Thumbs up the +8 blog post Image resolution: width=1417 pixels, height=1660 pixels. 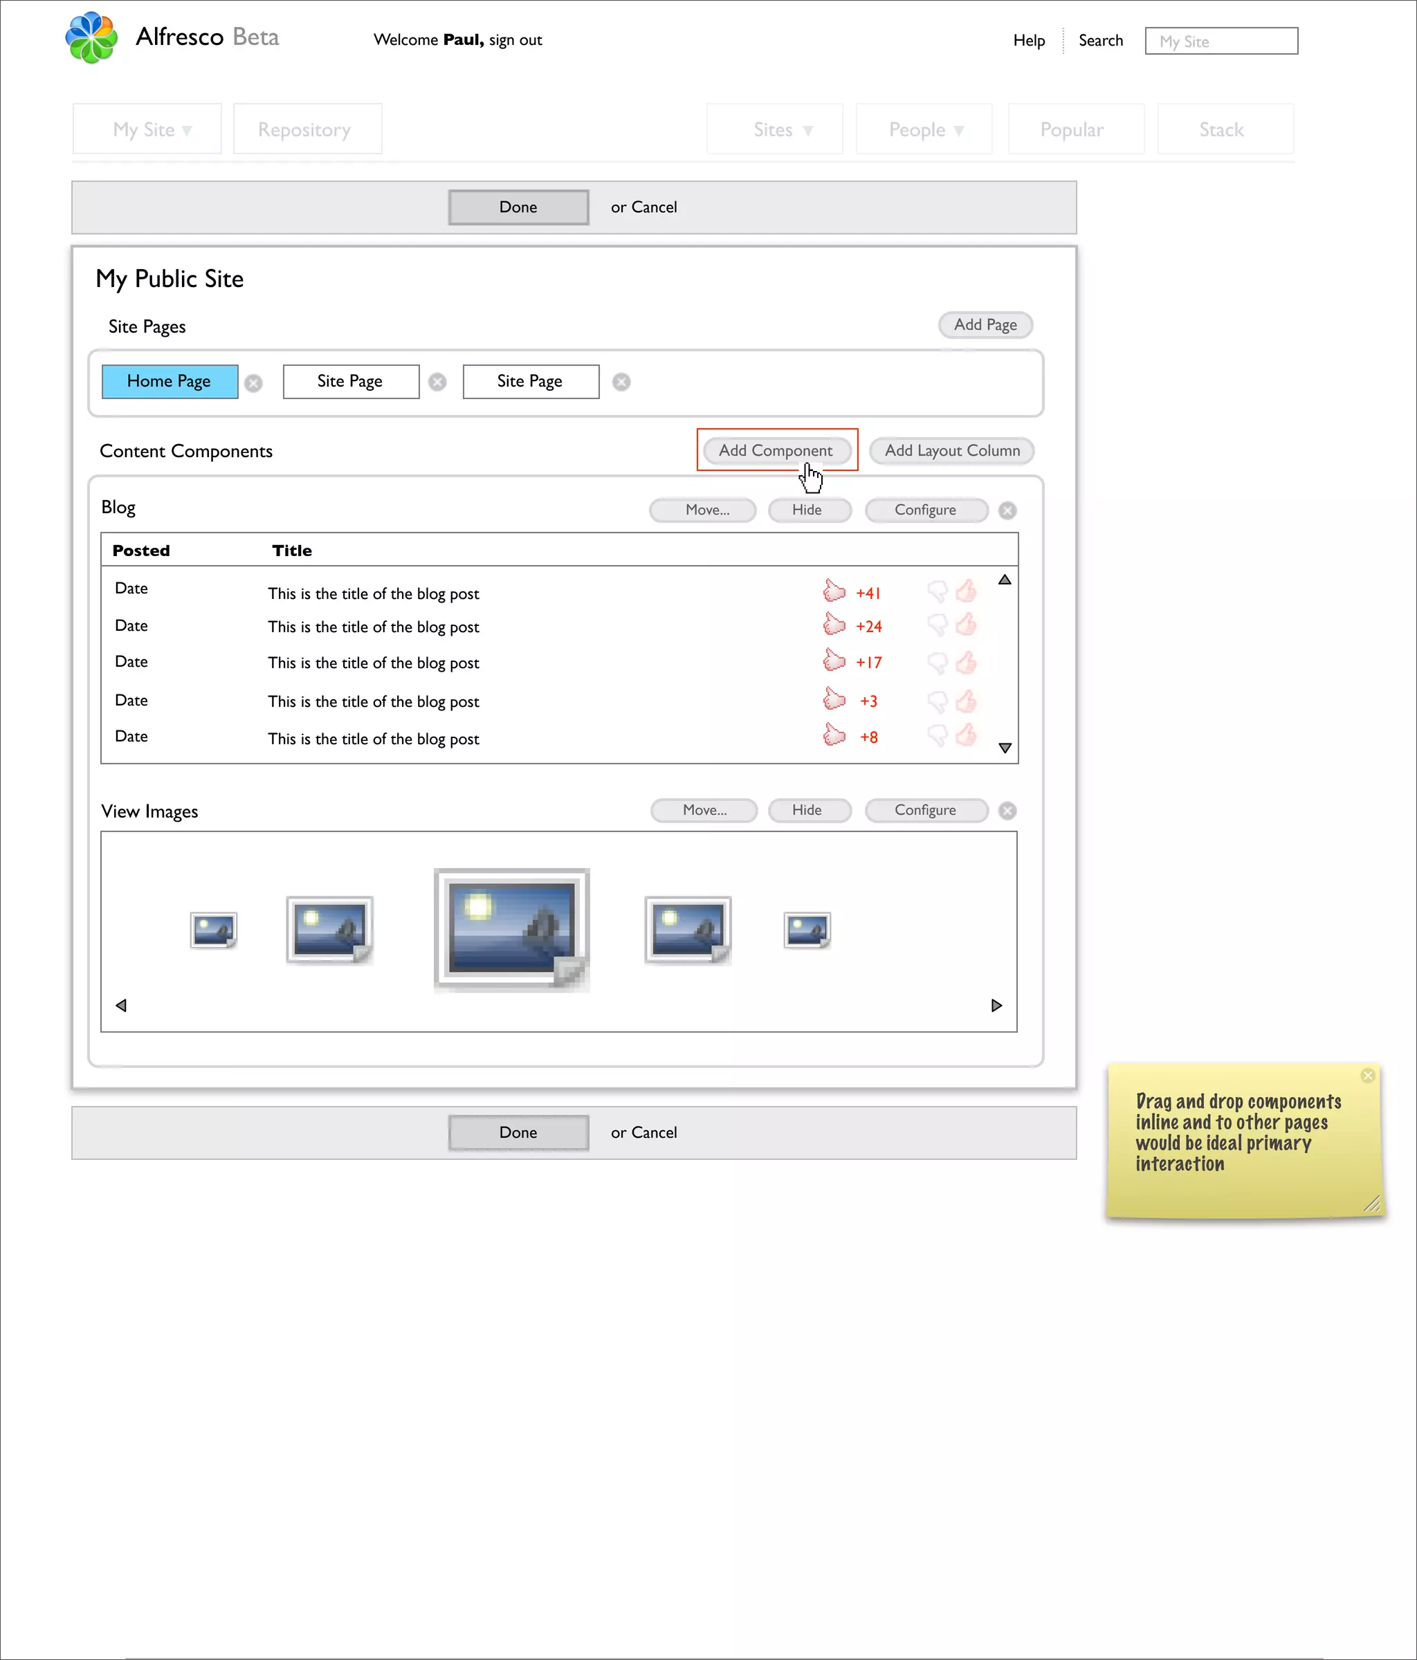tap(967, 734)
